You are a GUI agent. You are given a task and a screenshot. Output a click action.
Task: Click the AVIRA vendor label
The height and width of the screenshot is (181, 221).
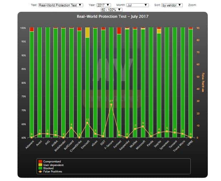coord(55,144)
